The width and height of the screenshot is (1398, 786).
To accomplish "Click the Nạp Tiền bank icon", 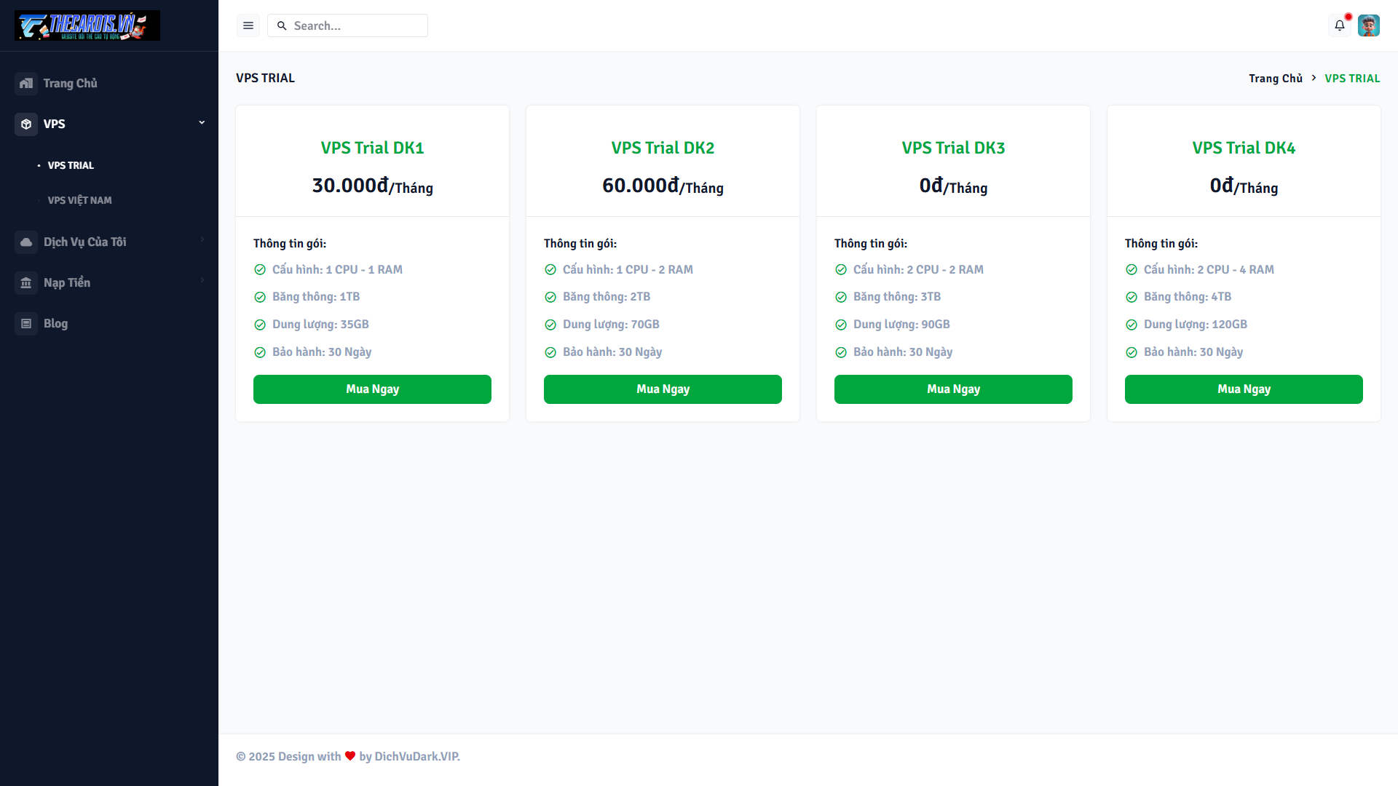I will tap(26, 283).
